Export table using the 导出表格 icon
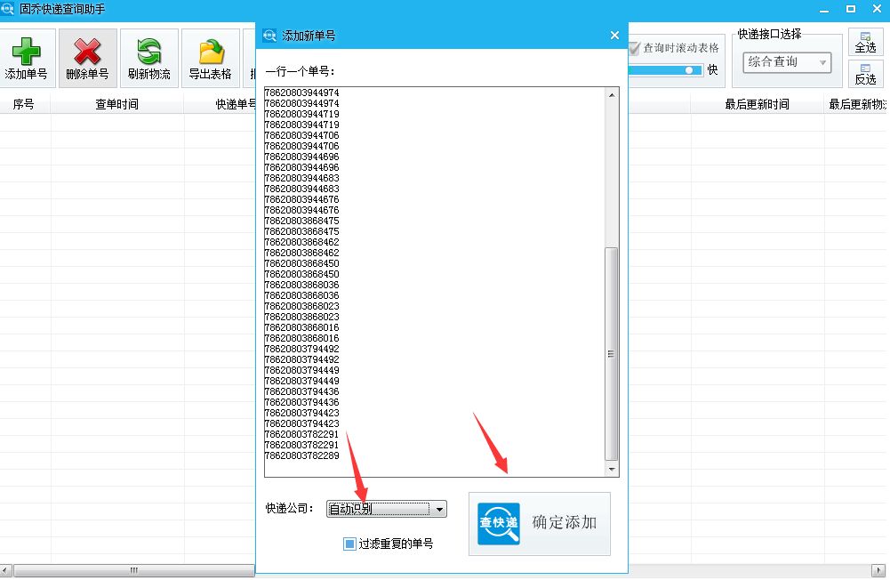Image resolution: width=890 pixels, height=580 pixels. (209, 57)
